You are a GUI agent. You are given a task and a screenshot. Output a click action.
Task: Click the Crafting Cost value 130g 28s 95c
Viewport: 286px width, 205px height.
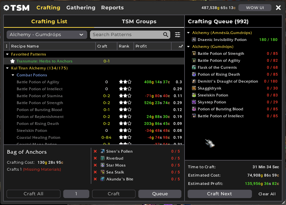click(50, 162)
